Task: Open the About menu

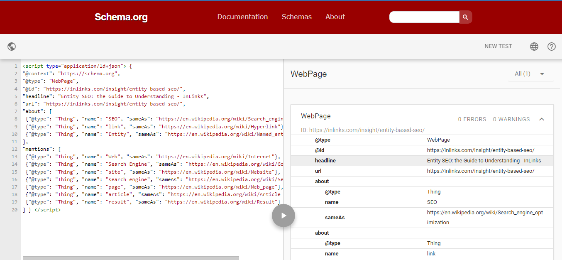Action: pos(335,17)
